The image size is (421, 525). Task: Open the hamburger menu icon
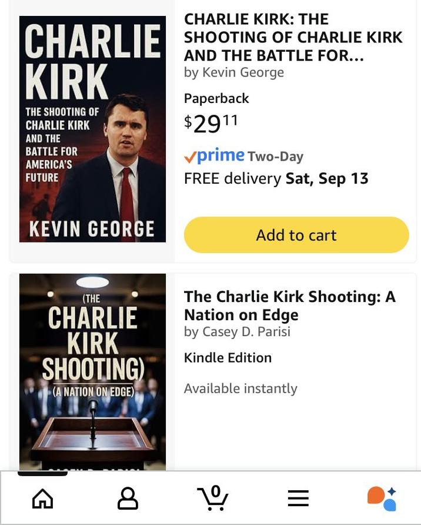tap(298, 497)
